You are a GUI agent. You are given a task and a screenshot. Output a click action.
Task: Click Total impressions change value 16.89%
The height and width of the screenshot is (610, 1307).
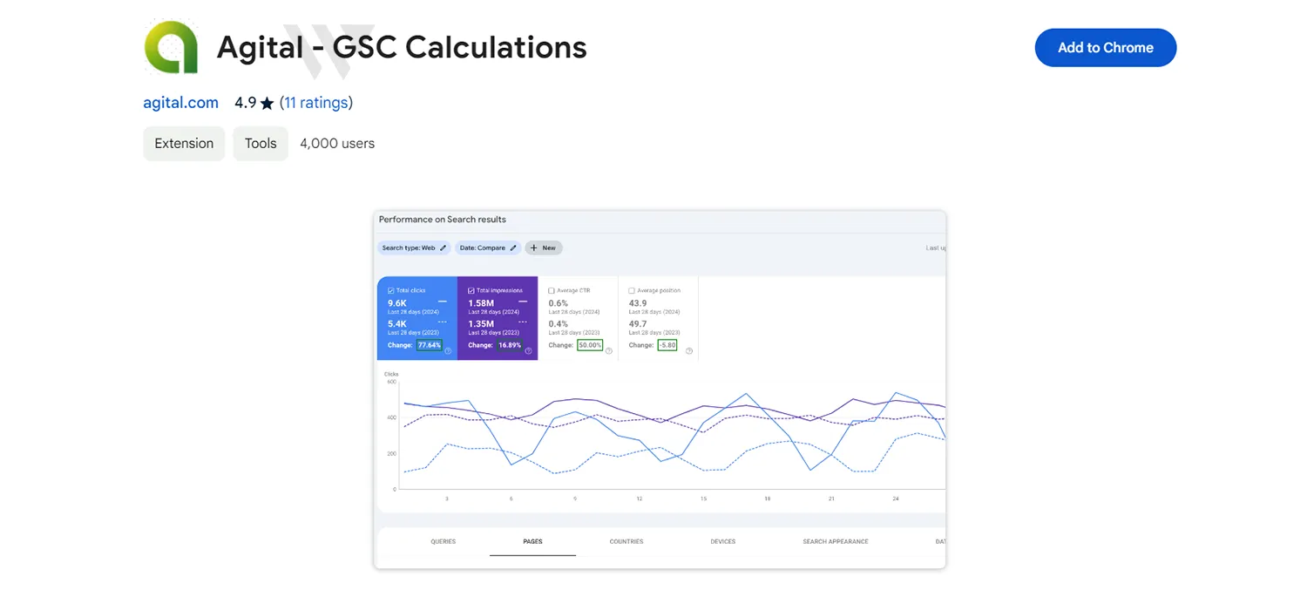[510, 345]
